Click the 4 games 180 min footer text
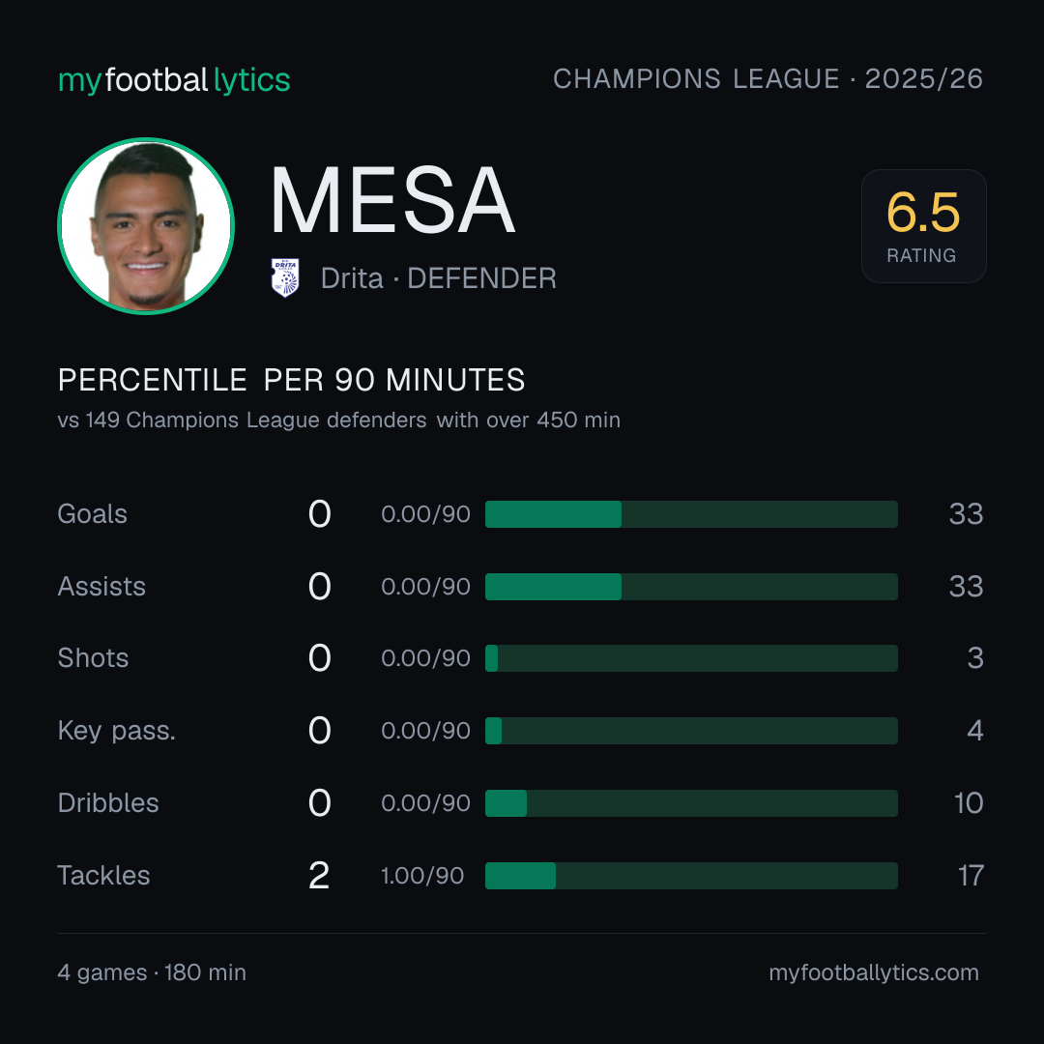This screenshot has height=1044, width=1044. click(152, 972)
